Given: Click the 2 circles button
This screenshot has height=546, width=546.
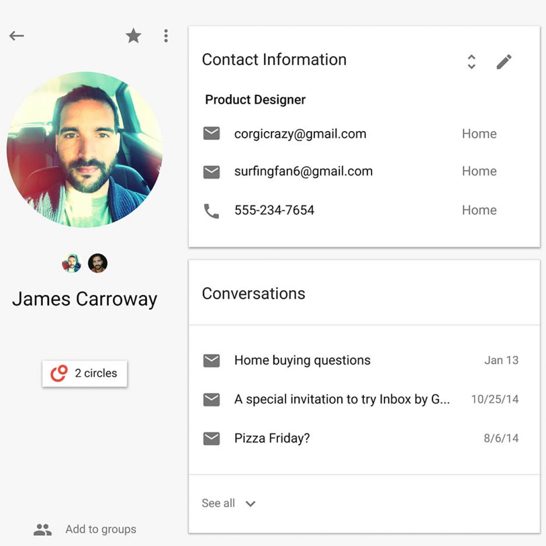Looking at the screenshot, I should [x=85, y=374].
